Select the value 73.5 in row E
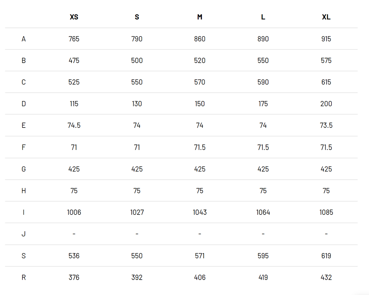This screenshot has width=369, height=295. (326, 125)
